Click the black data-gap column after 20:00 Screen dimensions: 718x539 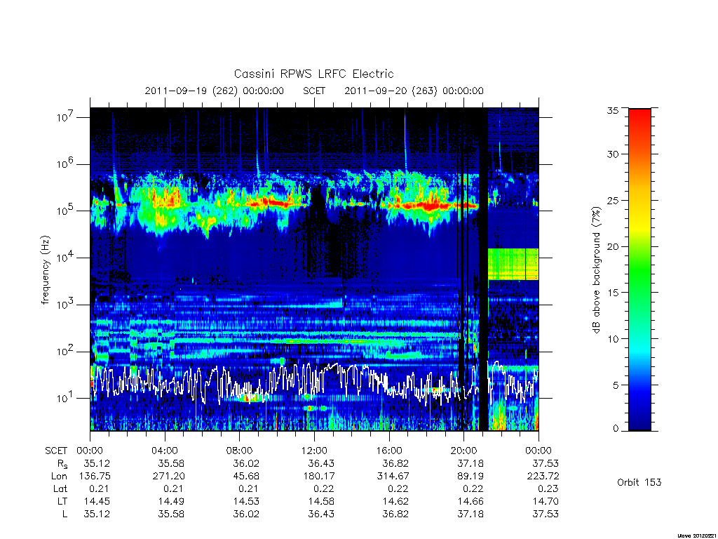(483, 269)
